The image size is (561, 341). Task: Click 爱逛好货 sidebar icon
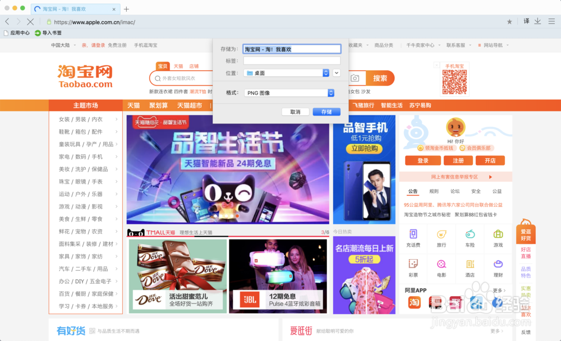(x=526, y=232)
